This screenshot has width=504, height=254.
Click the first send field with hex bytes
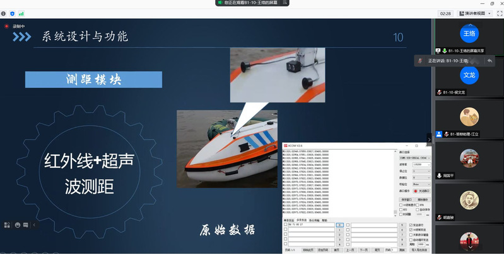(x=312, y=225)
